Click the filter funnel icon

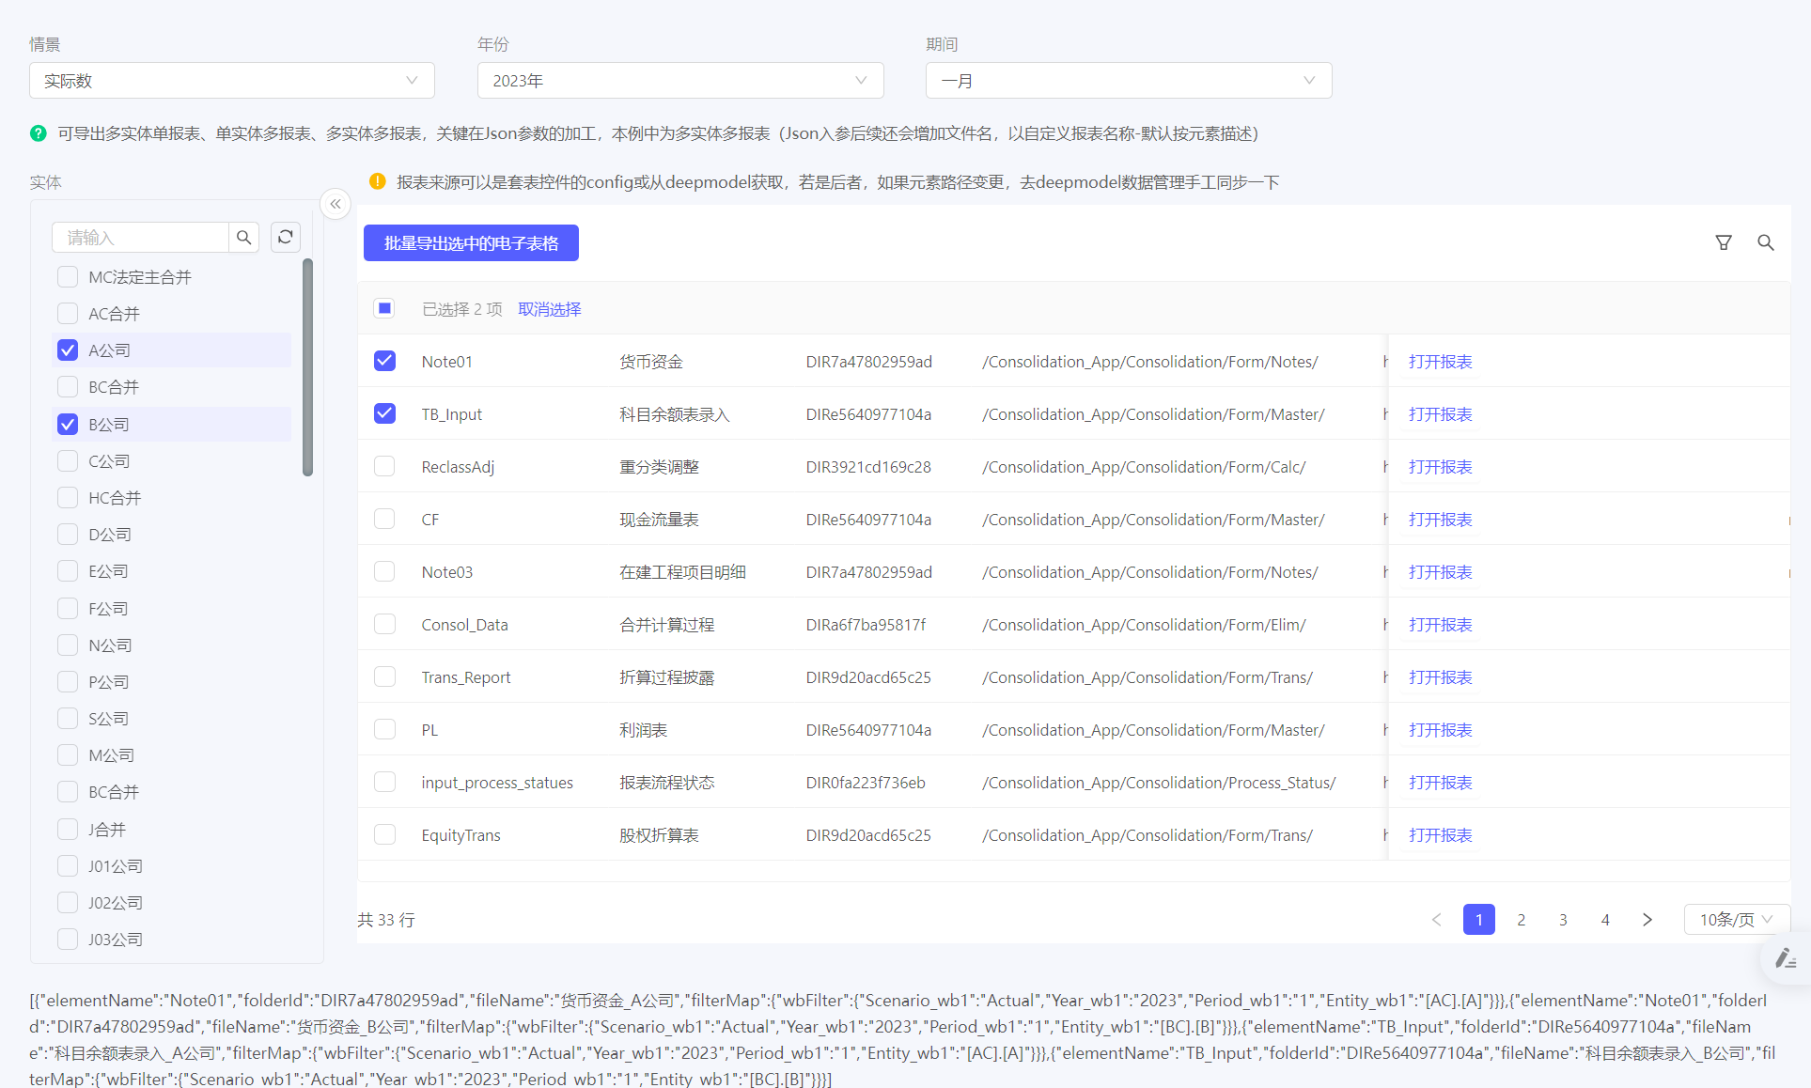point(1724,242)
